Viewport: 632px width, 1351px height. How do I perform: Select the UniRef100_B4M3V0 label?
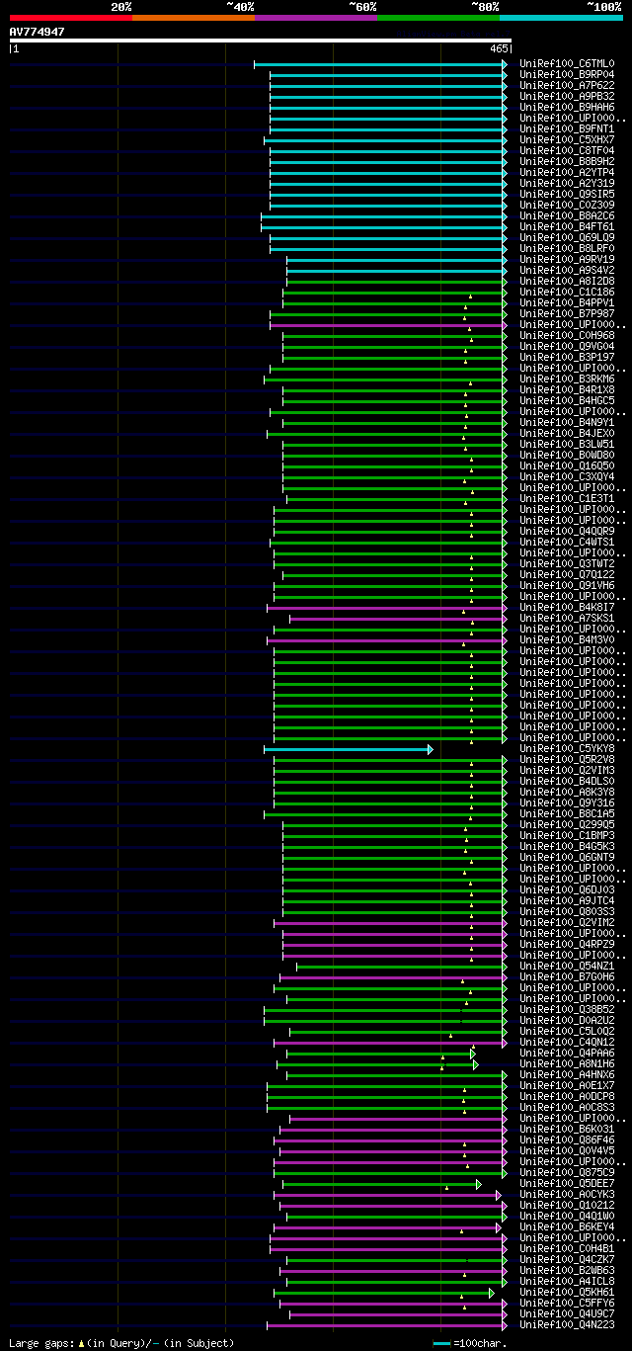(x=567, y=640)
